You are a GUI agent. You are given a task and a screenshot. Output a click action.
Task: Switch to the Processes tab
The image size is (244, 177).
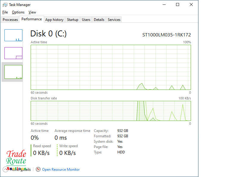(10, 20)
